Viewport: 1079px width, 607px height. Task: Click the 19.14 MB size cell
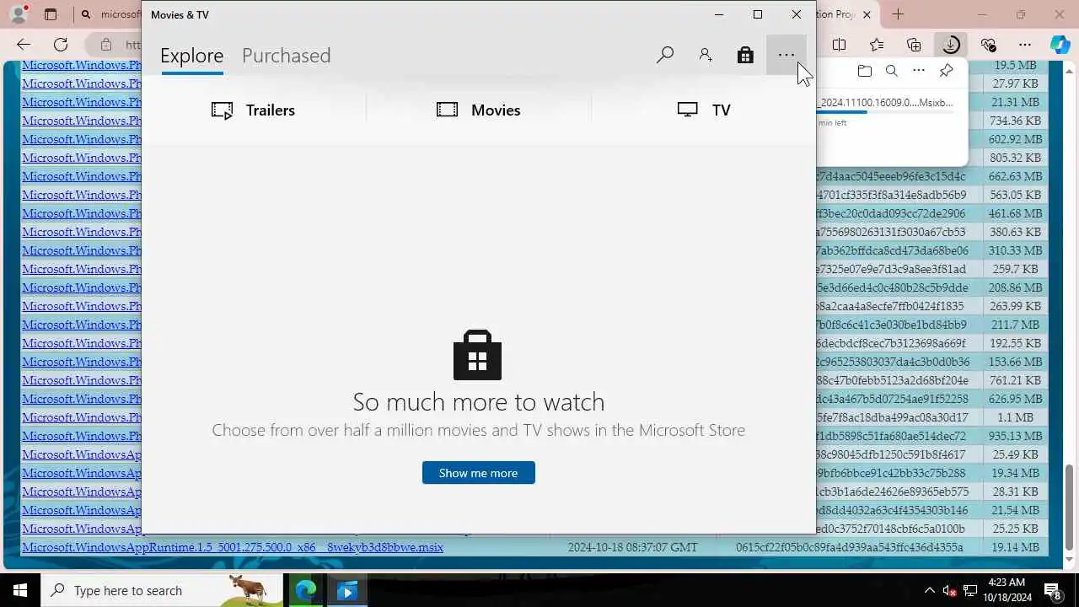(x=1015, y=547)
